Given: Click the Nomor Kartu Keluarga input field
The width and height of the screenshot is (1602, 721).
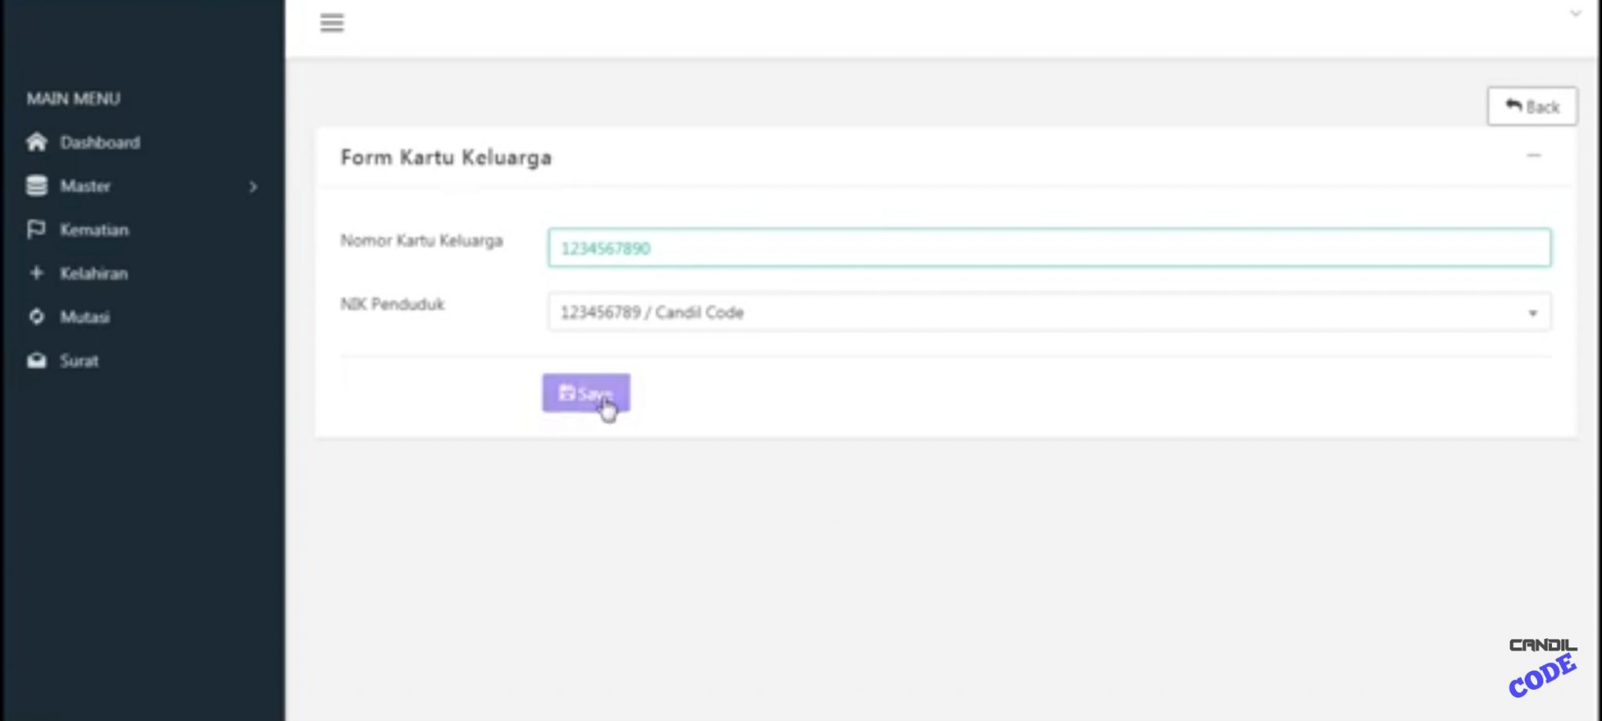Looking at the screenshot, I should 1048,248.
